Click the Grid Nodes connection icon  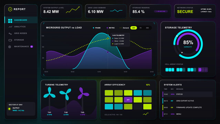click(10, 33)
